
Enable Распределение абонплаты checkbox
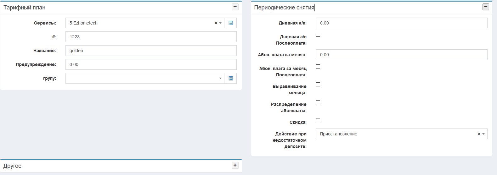pyautogui.click(x=318, y=102)
